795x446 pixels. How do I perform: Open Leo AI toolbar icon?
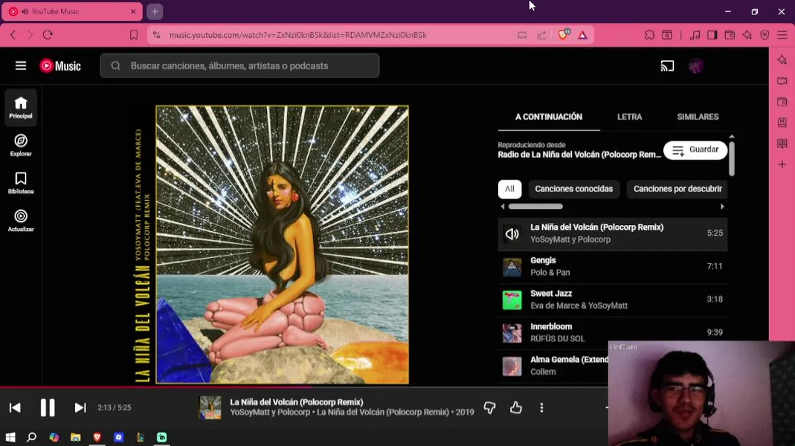747,35
